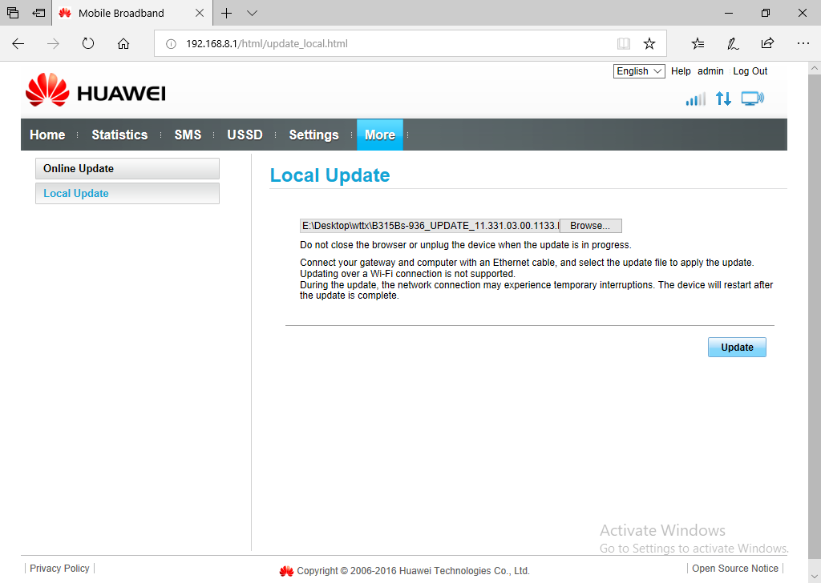Open the favorites hub icon
The width and height of the screenshot is (821, 583).
pos(698,43)
